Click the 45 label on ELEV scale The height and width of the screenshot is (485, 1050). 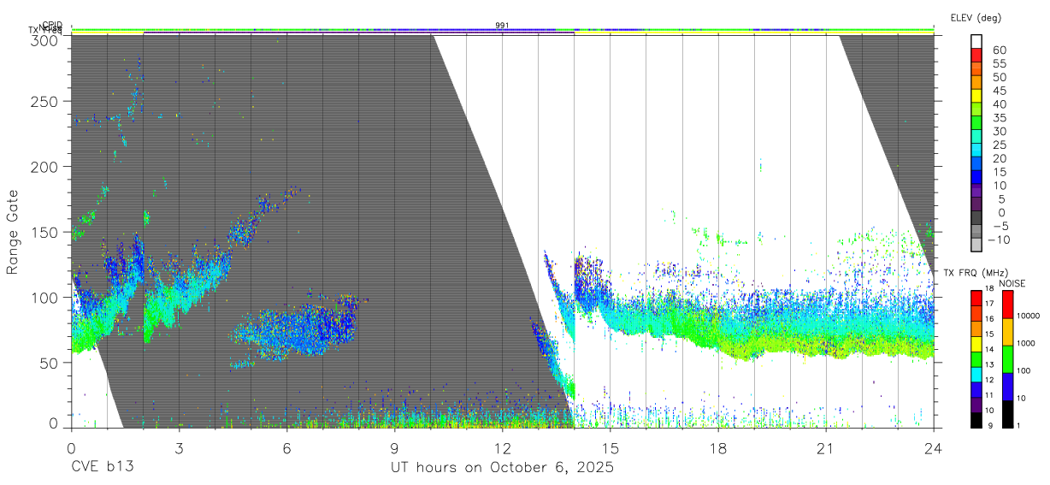pos(998,91)
